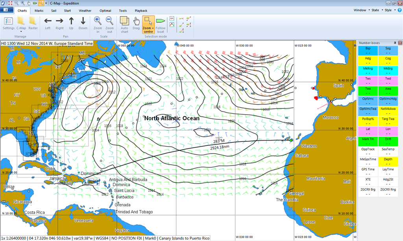Pin the Number boxes panel
This screenshot has width=403, height=241.
395,43
